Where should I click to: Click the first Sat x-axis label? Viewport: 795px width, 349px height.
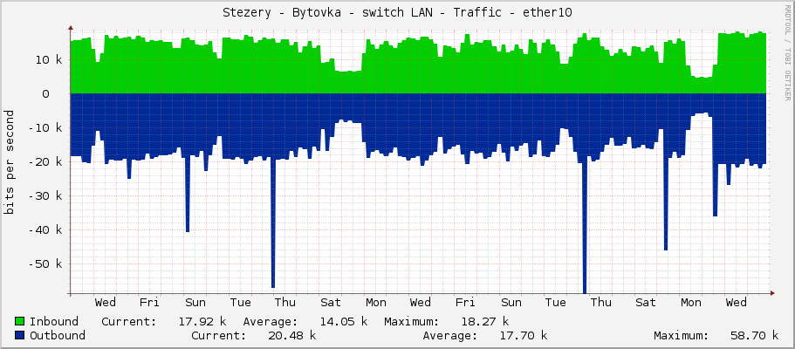[x=330, y=303]
